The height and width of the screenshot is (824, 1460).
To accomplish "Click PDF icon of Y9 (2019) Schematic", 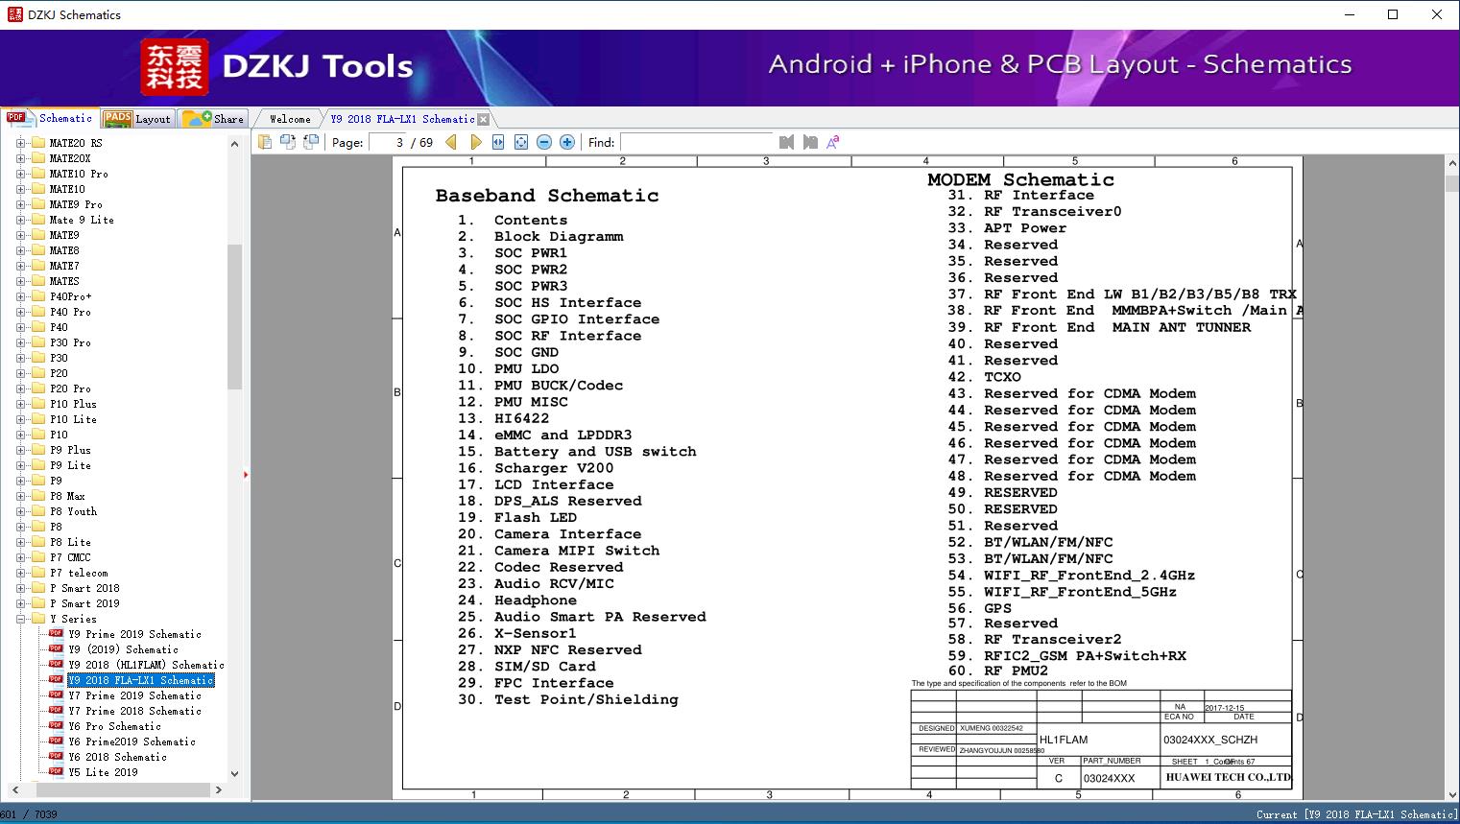I will (56, 649).
